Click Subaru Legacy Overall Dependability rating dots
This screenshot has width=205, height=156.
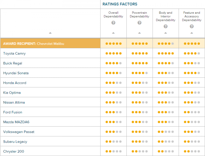tap(114, 141)
